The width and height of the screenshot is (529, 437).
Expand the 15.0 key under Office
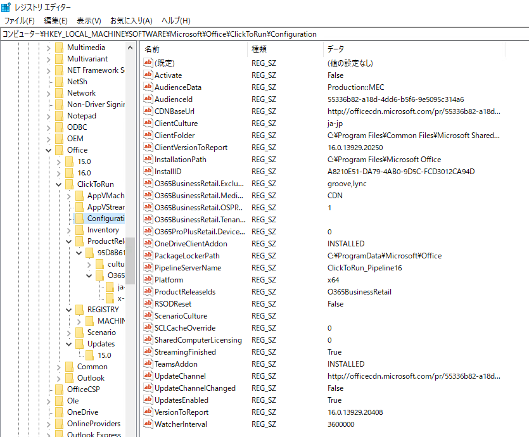coord(59,162)
